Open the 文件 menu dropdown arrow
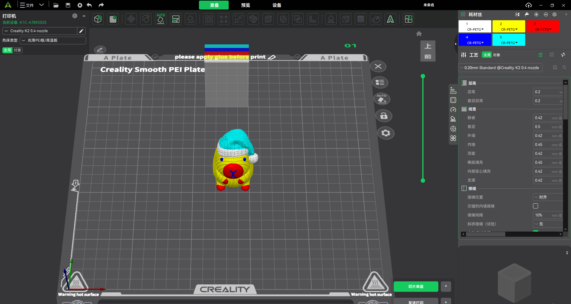This screenshot has height=304, width=571. tap(42, 5)
